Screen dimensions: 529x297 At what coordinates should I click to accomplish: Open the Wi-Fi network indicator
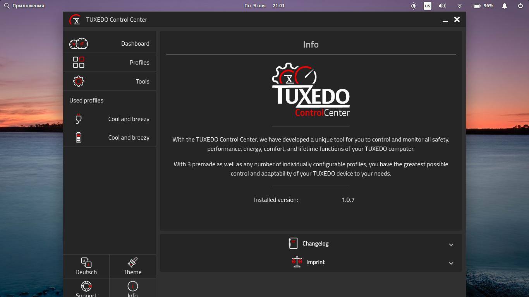click(460, 6)
